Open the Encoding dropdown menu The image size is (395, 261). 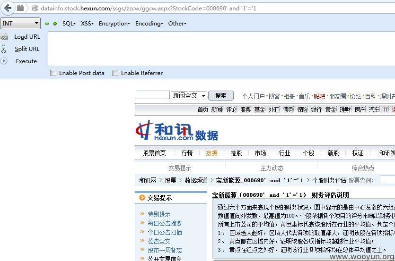[149, 24]
